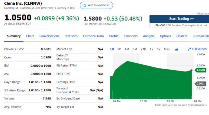Click the 0.9601 previous close chart marker
The width and height of the screenshot is (209, 115).
tap(200, 84)
